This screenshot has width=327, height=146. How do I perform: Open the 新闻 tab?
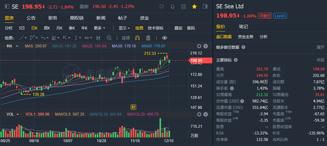pos(101,18)
